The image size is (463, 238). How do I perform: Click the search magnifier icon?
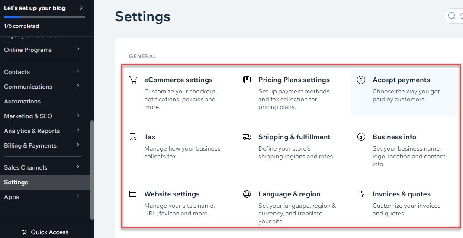[452, 16]
